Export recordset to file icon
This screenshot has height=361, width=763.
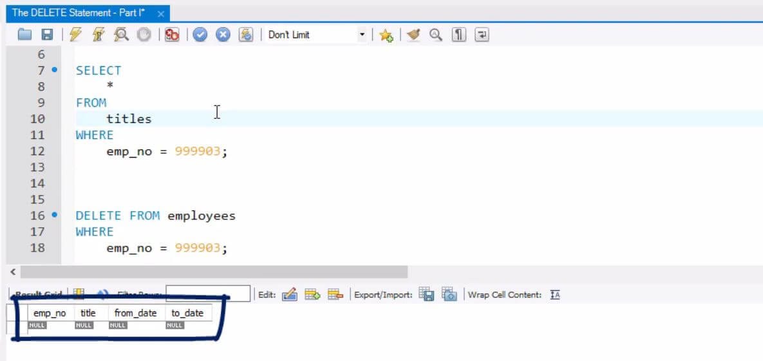point(426,294)
